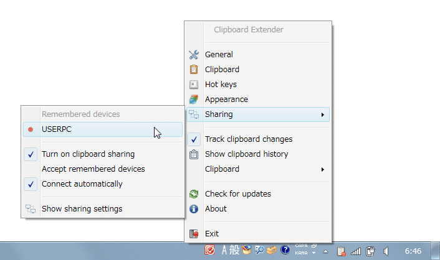Viewport: 440px width, 260px height.
Task: Click the volume speaker tray icon
Action: (386, 251)
